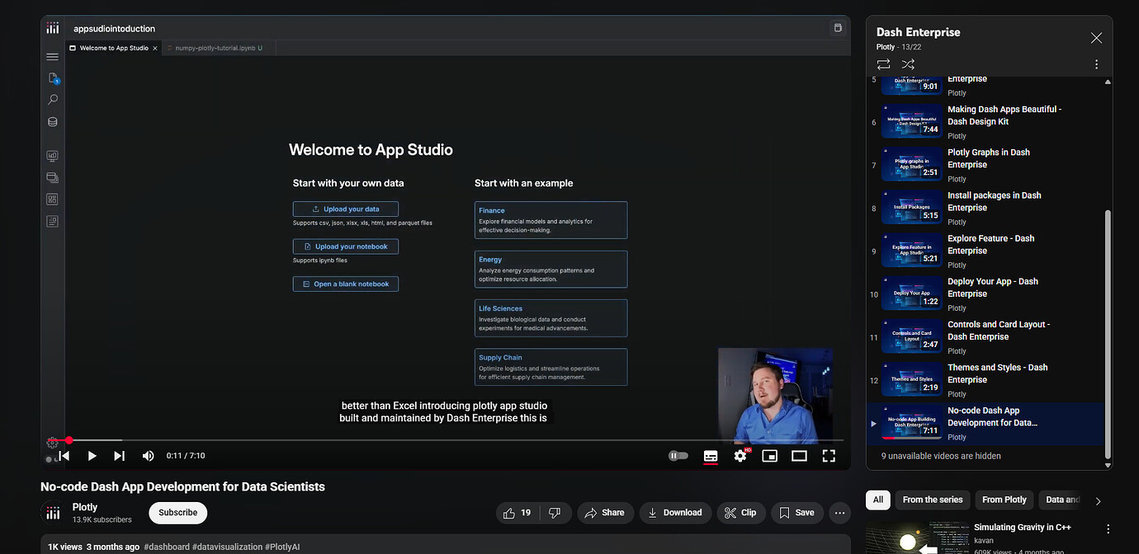Screen dimensions: 1139x554
Task: Open the file explorer icon with blue badge
Action: [52, 78]
